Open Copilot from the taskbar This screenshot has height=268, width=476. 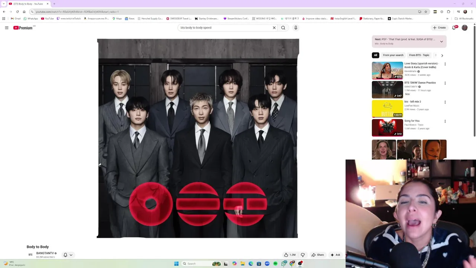pos(234,264)
